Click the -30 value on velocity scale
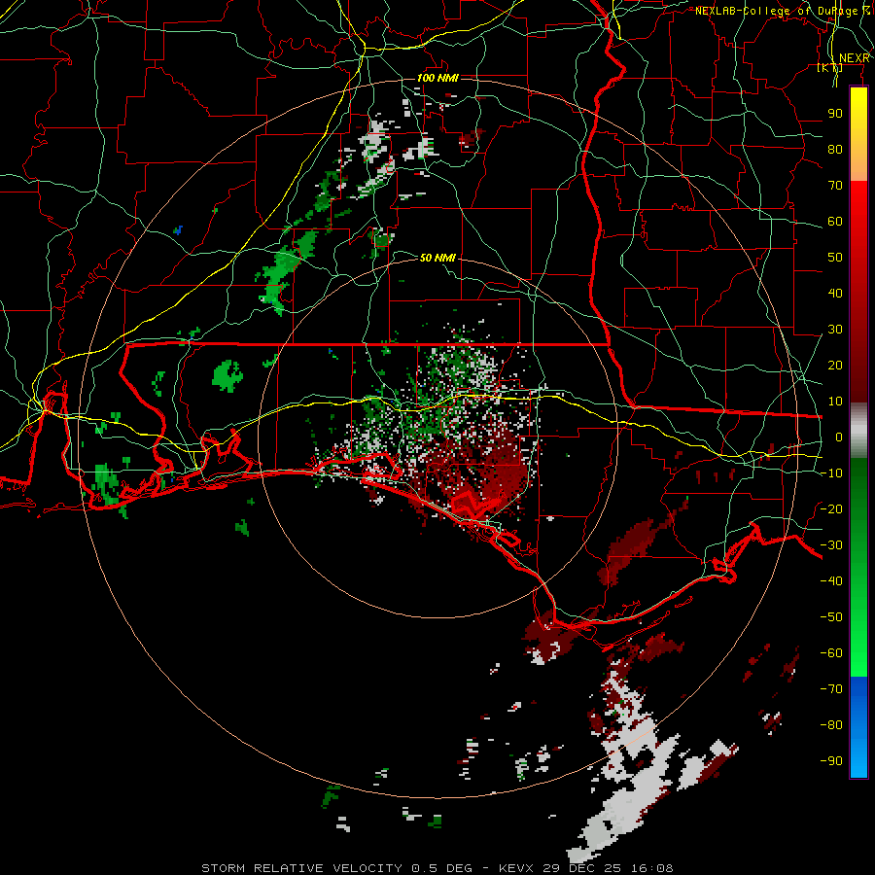This screenshot has height=875, width=875. (x=831, y=545)
